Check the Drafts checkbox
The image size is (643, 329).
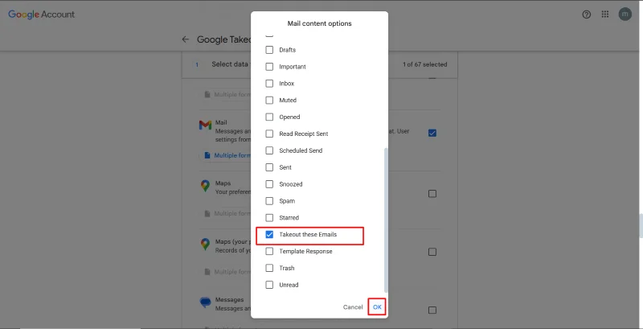(x=269, y=50)
